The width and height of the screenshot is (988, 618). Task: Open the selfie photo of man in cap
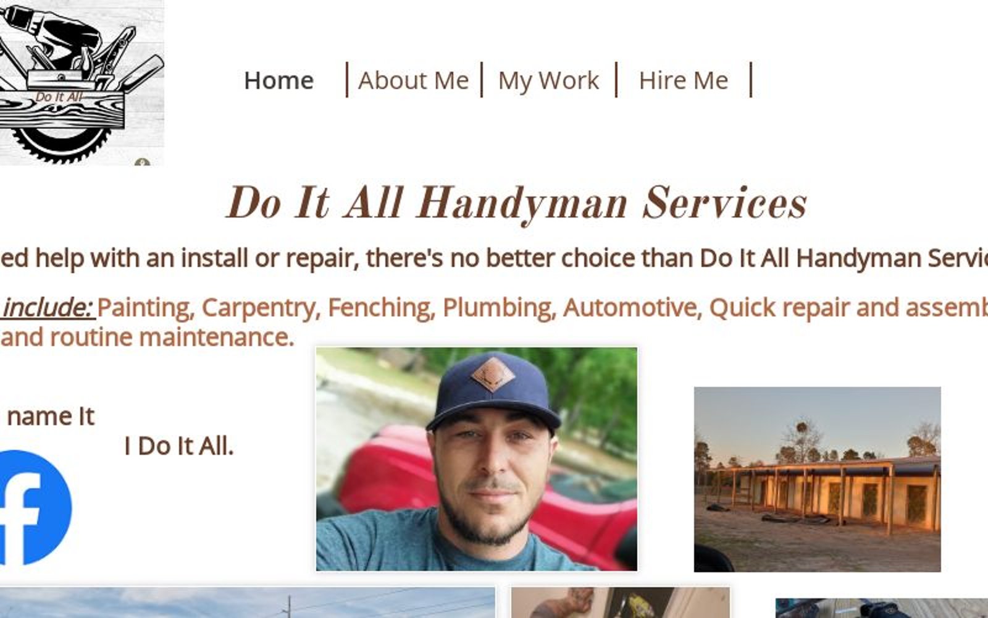click(x=476, y=459)
